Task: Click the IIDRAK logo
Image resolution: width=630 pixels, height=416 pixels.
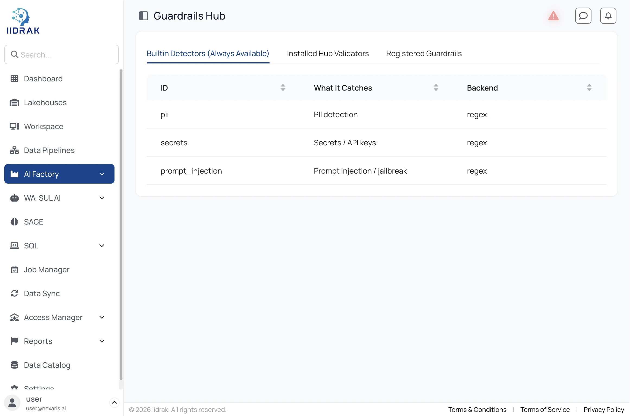Action: (23, 21)
